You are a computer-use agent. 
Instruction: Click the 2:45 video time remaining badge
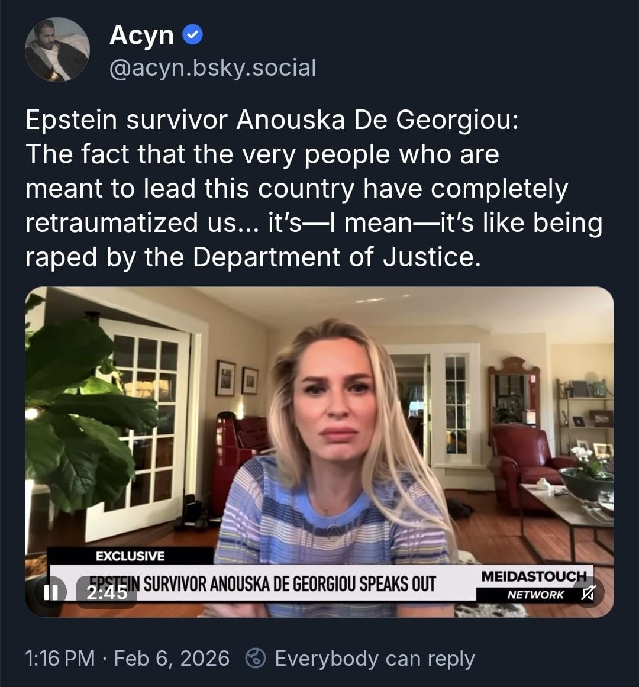click(x=107, y=592)
